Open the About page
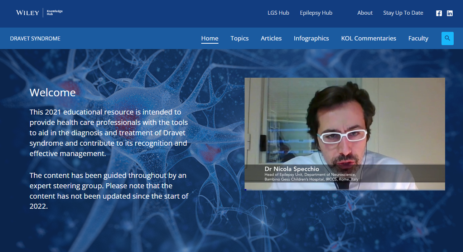463x252 pixels. click(x=365, y=13)
